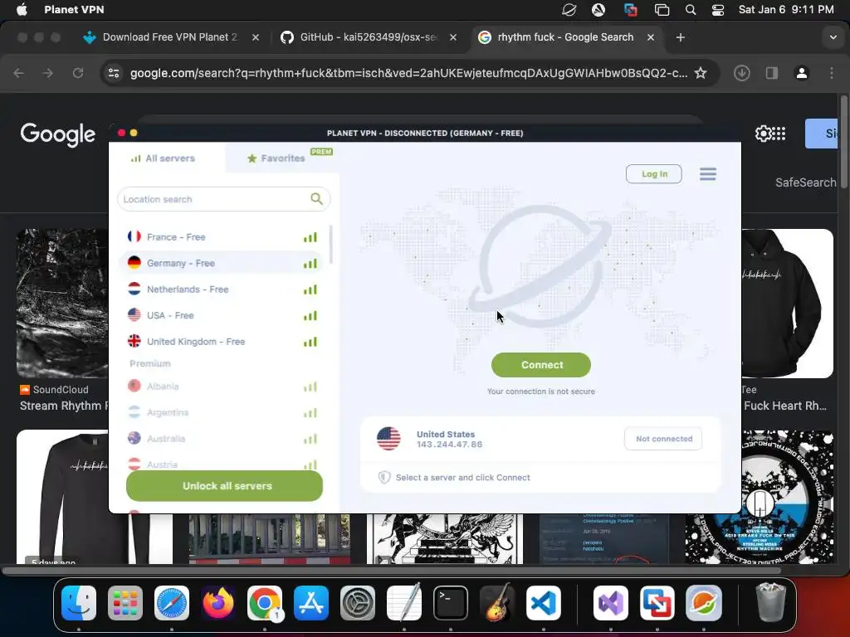
Task: Open the hamburger menu in Planet VPN
Action: pyautogui.click(x=707, y=174)
